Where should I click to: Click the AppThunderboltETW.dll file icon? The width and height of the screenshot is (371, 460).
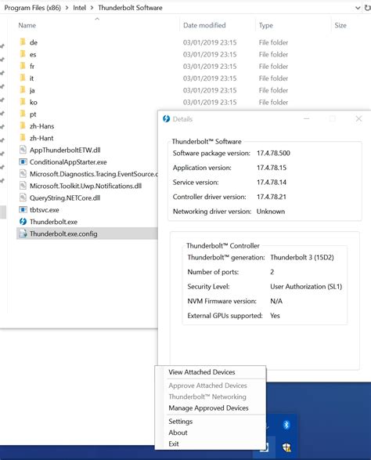(x=23, y=150)
